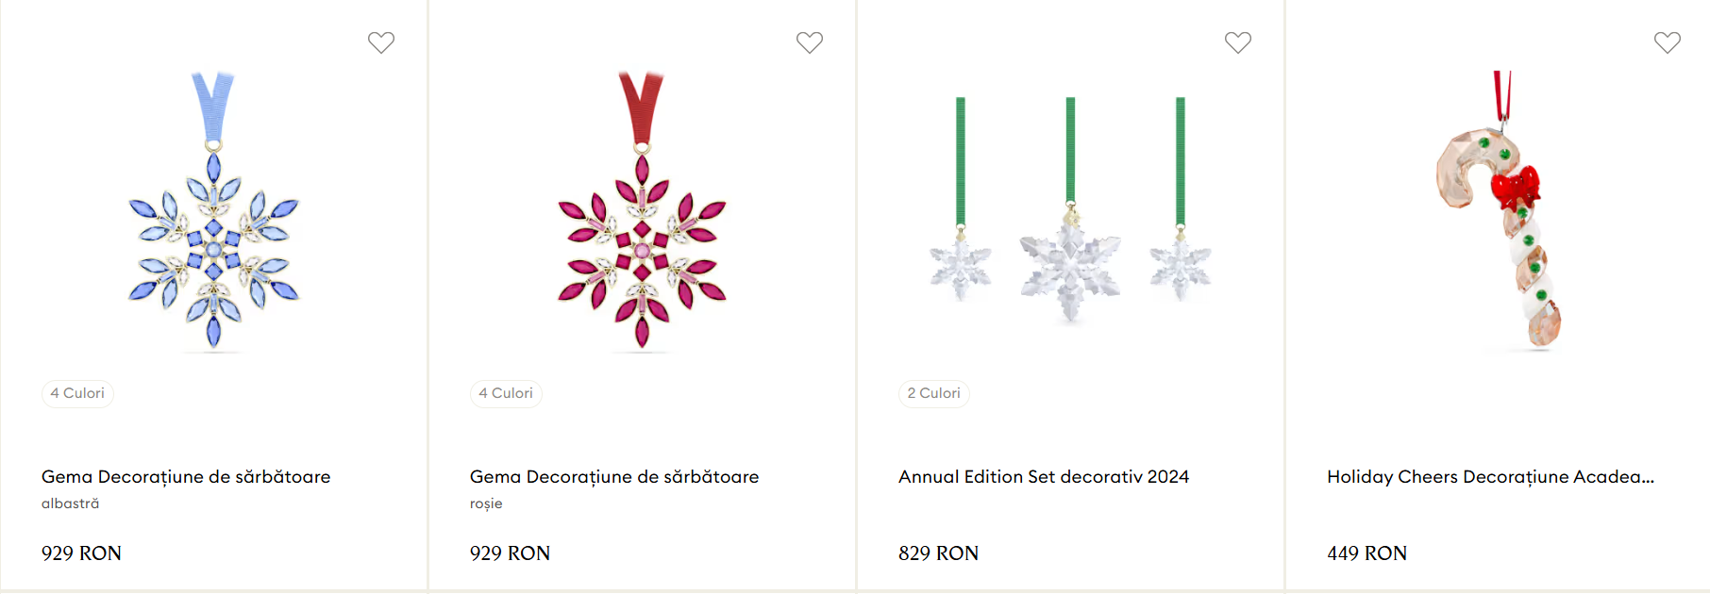The width and height of the screenshot is (1710, 594).
Task: Open Holiday Cheers Decorațiune Acadea product link
Action: [1490, 477]
